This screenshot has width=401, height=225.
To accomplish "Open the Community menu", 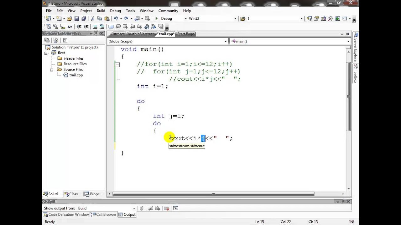I will pos(168,11).
